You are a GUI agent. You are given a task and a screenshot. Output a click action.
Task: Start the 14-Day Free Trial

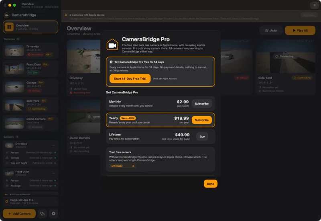tap(130, 79)
